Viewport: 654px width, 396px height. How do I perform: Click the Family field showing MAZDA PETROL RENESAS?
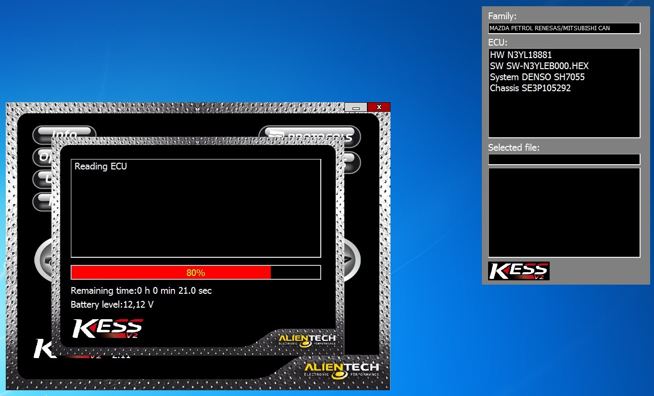tap(564, 28)
